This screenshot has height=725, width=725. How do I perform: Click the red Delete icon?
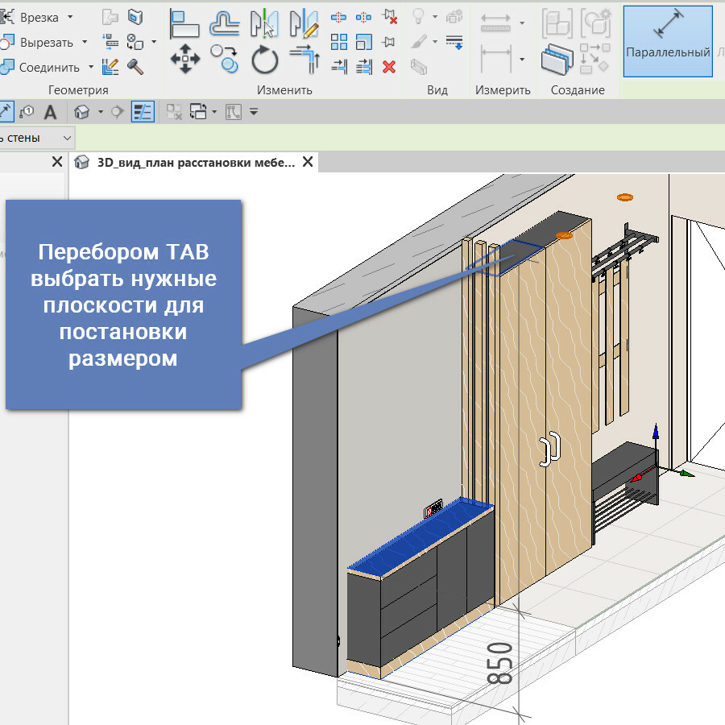tap(389, 67)
